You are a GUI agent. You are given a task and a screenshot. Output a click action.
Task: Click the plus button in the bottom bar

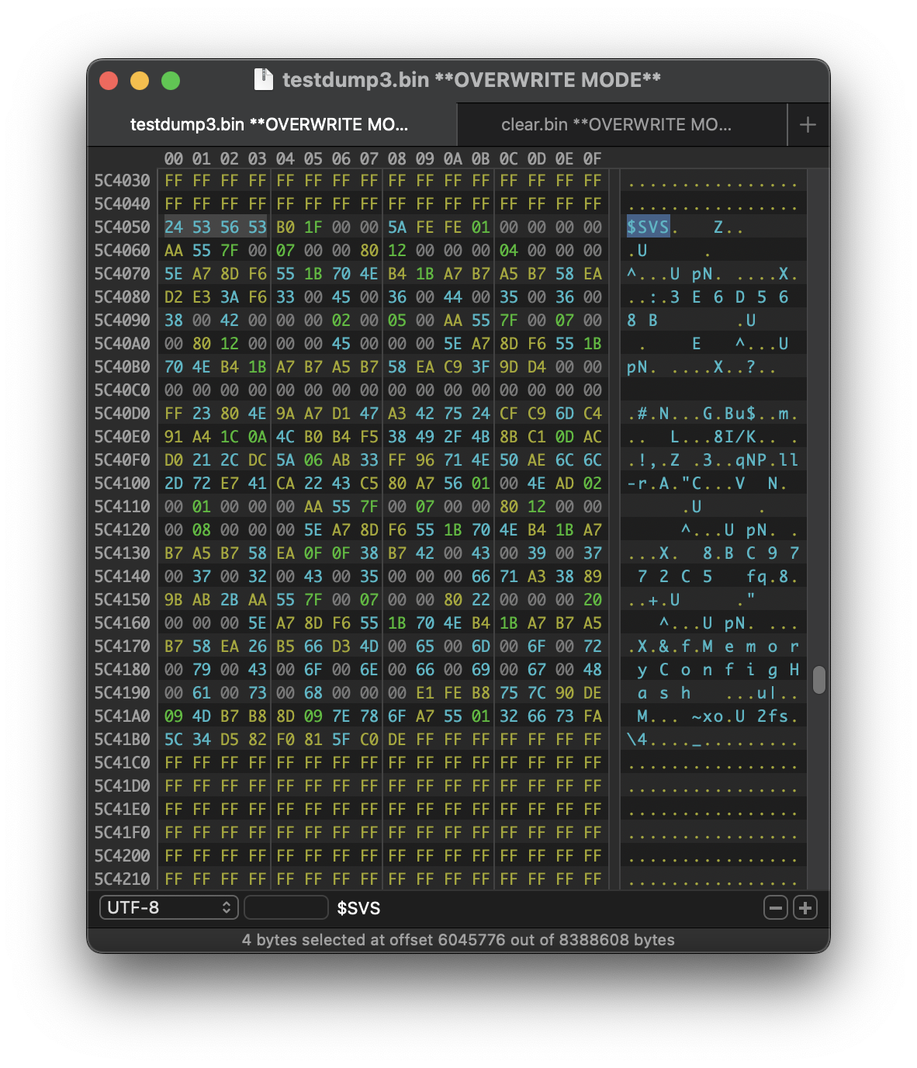coord(805,907)
